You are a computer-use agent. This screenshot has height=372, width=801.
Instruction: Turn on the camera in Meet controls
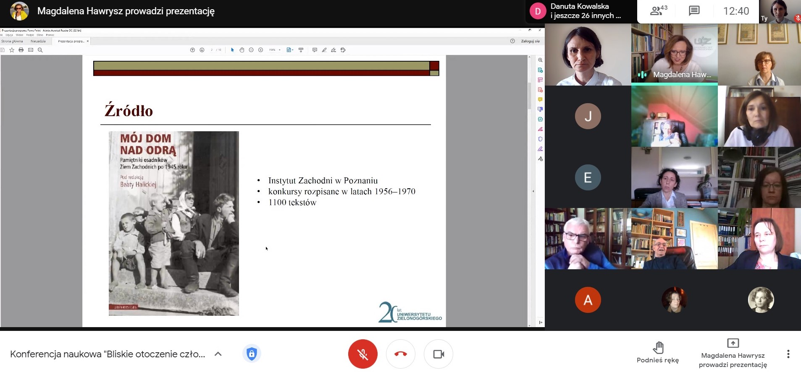(x=439, y=354)
